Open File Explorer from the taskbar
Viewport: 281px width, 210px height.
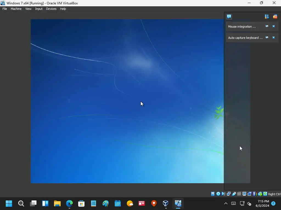click(x=57, y=203)
